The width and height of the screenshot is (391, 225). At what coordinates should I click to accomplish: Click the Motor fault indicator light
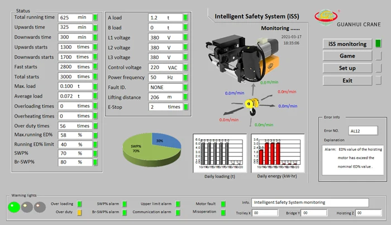pyautogui.click(x=223, y=204)
